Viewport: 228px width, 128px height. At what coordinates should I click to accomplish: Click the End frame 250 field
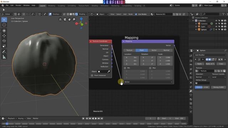(x=180, y=118)
